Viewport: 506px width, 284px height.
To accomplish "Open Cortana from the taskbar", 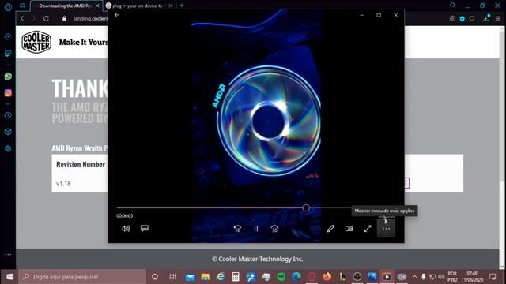I will pos(155,277).
